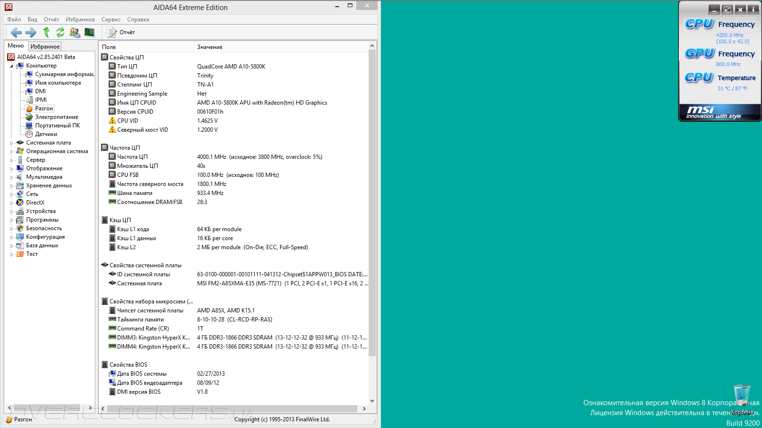
Task: Switch to the Меню tab
Action: [16, 46]
